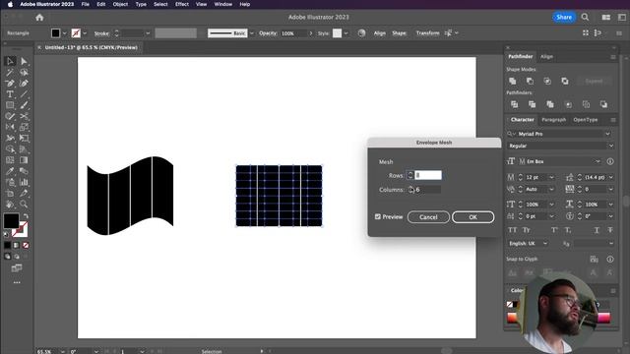Image resolution: width=630 pixels, height=354 pixels.
Task: Select the Zoom tool
Action: pos(24,204)
